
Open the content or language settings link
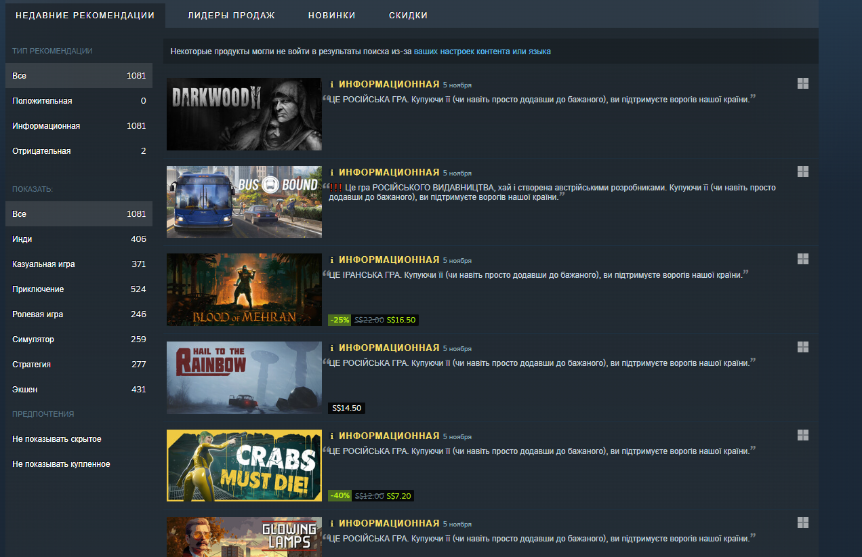click(482, 51)
